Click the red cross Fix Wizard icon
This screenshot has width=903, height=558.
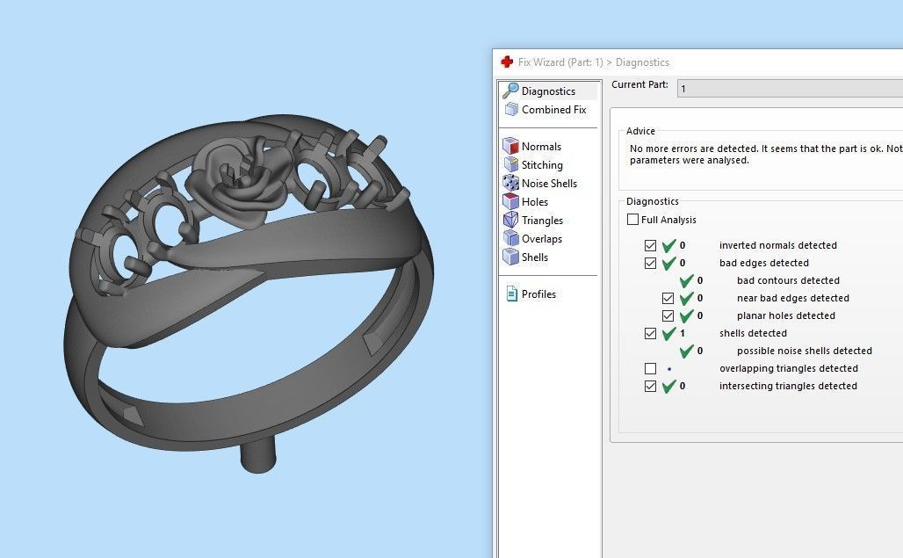coord(507,62)
